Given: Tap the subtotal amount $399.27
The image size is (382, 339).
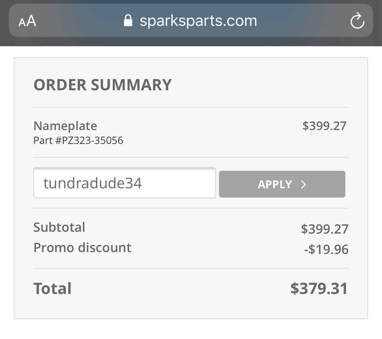Looking at the screenshot, I should (x=325, y=229).
